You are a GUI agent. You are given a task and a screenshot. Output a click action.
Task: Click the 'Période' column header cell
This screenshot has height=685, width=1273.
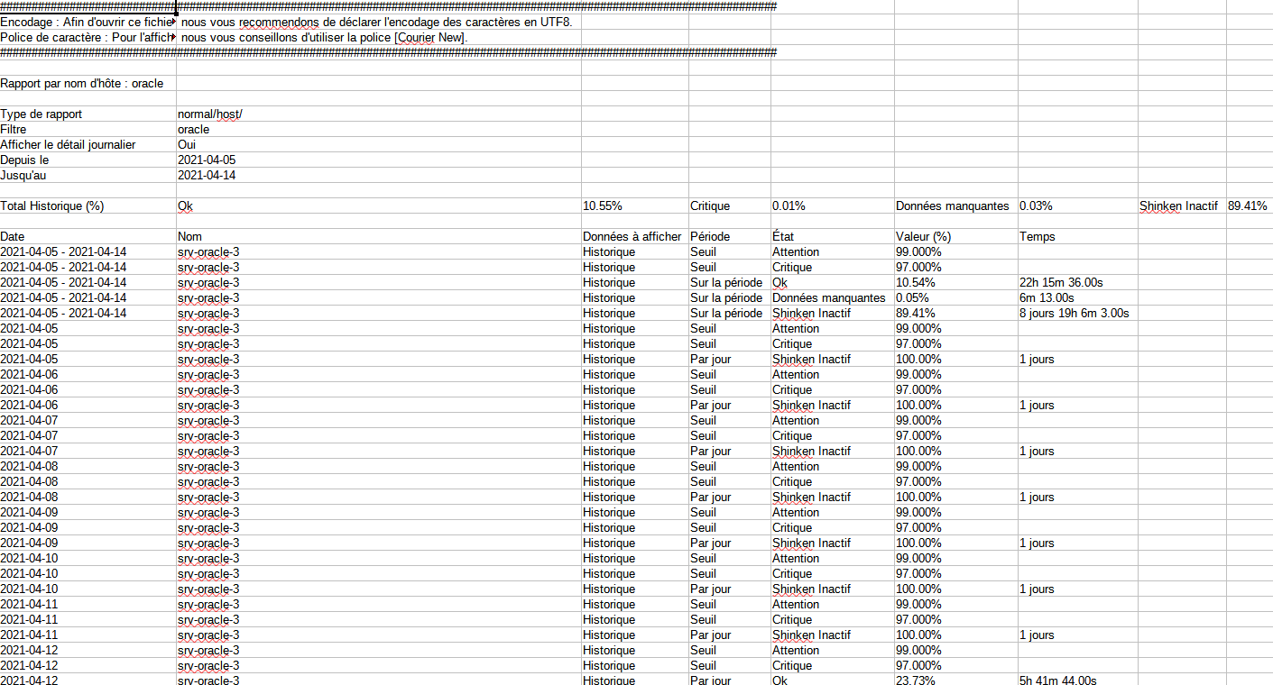pos(710,237)
